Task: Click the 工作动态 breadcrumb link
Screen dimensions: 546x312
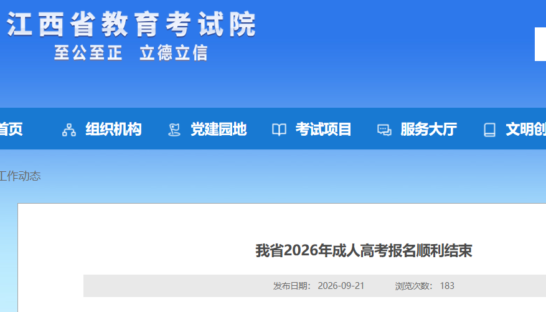Action: tap(20, 176)
